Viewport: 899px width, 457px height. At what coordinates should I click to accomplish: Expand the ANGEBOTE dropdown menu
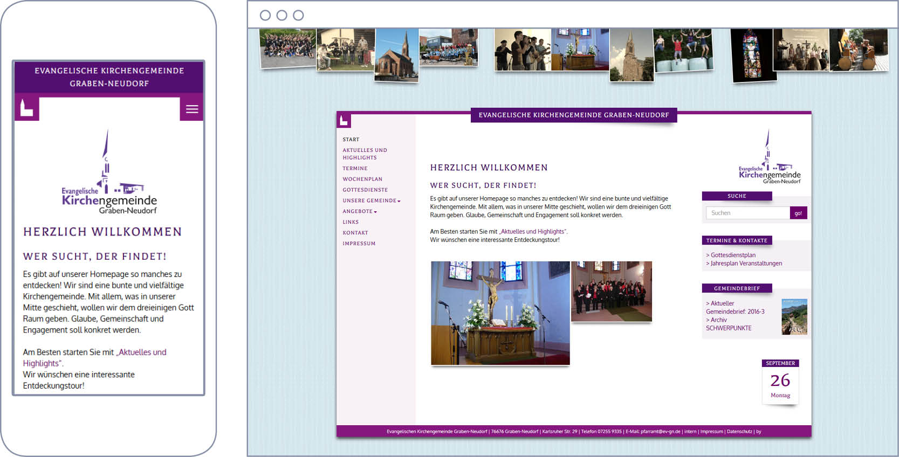coord(360,212)
